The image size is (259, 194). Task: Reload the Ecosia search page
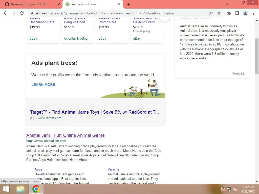coord(22,13)
